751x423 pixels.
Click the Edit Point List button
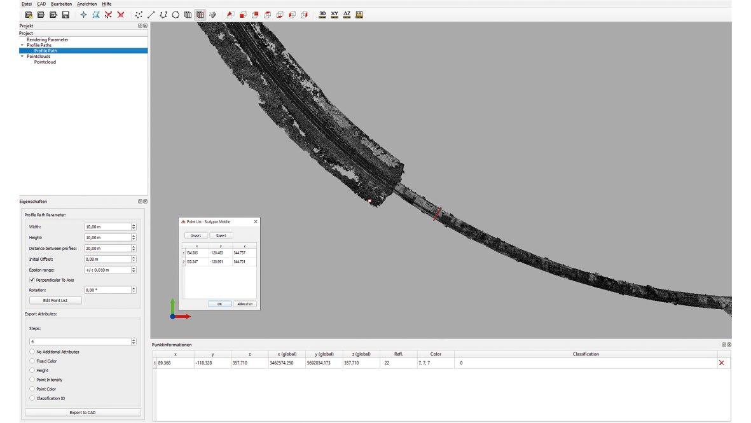pyautogui.click(x=55, y=300)
